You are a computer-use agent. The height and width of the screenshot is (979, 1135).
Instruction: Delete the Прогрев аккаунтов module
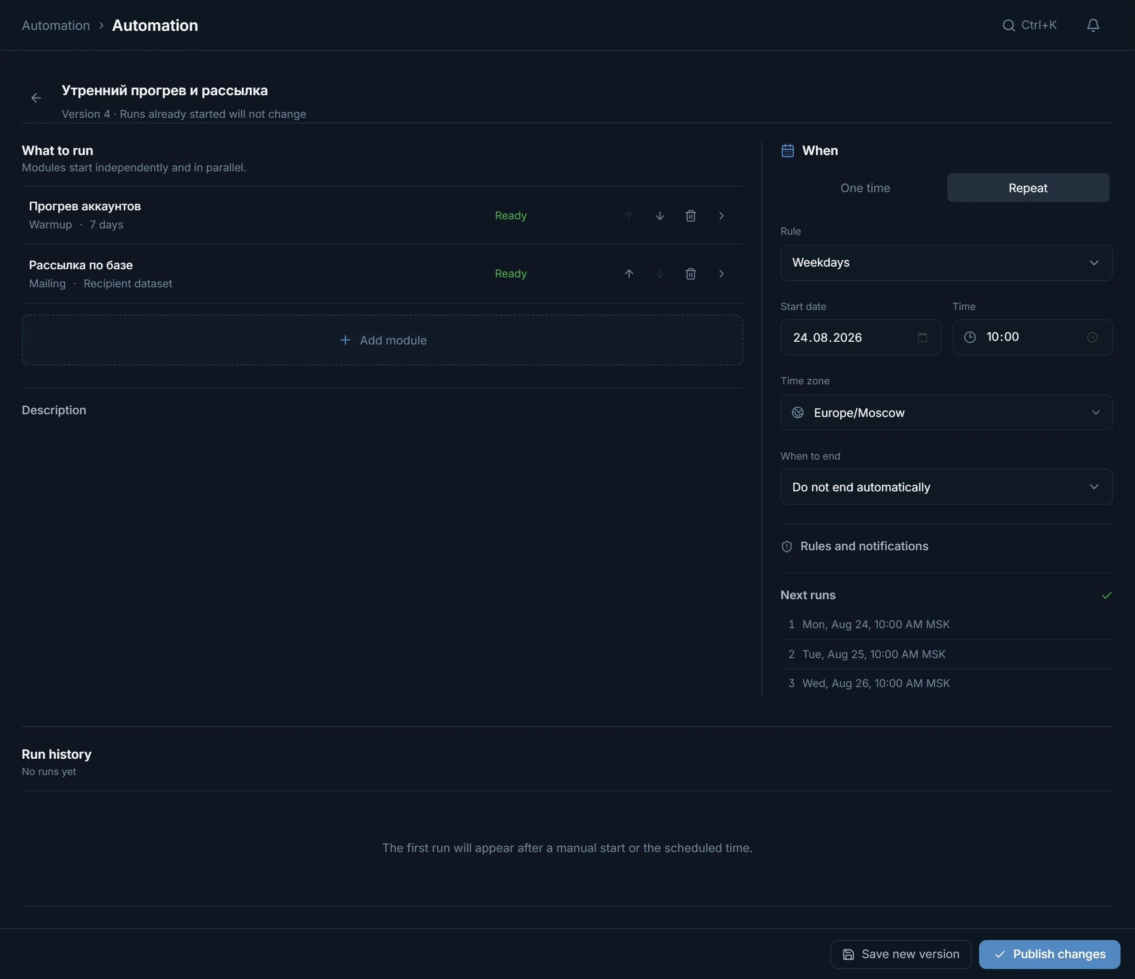pos(691,216)
